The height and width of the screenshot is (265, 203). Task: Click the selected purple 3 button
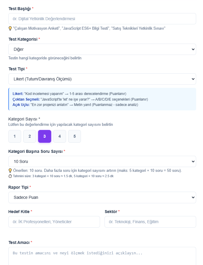(45, 137)
